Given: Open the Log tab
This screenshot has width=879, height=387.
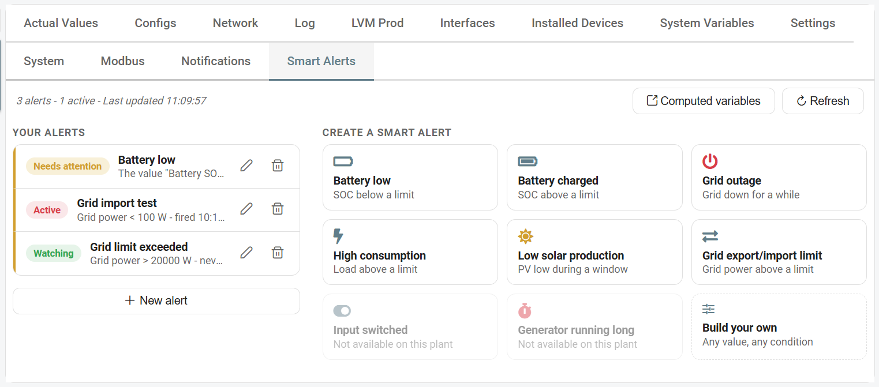Looking at the screenshot, I should tap(305, 23).
